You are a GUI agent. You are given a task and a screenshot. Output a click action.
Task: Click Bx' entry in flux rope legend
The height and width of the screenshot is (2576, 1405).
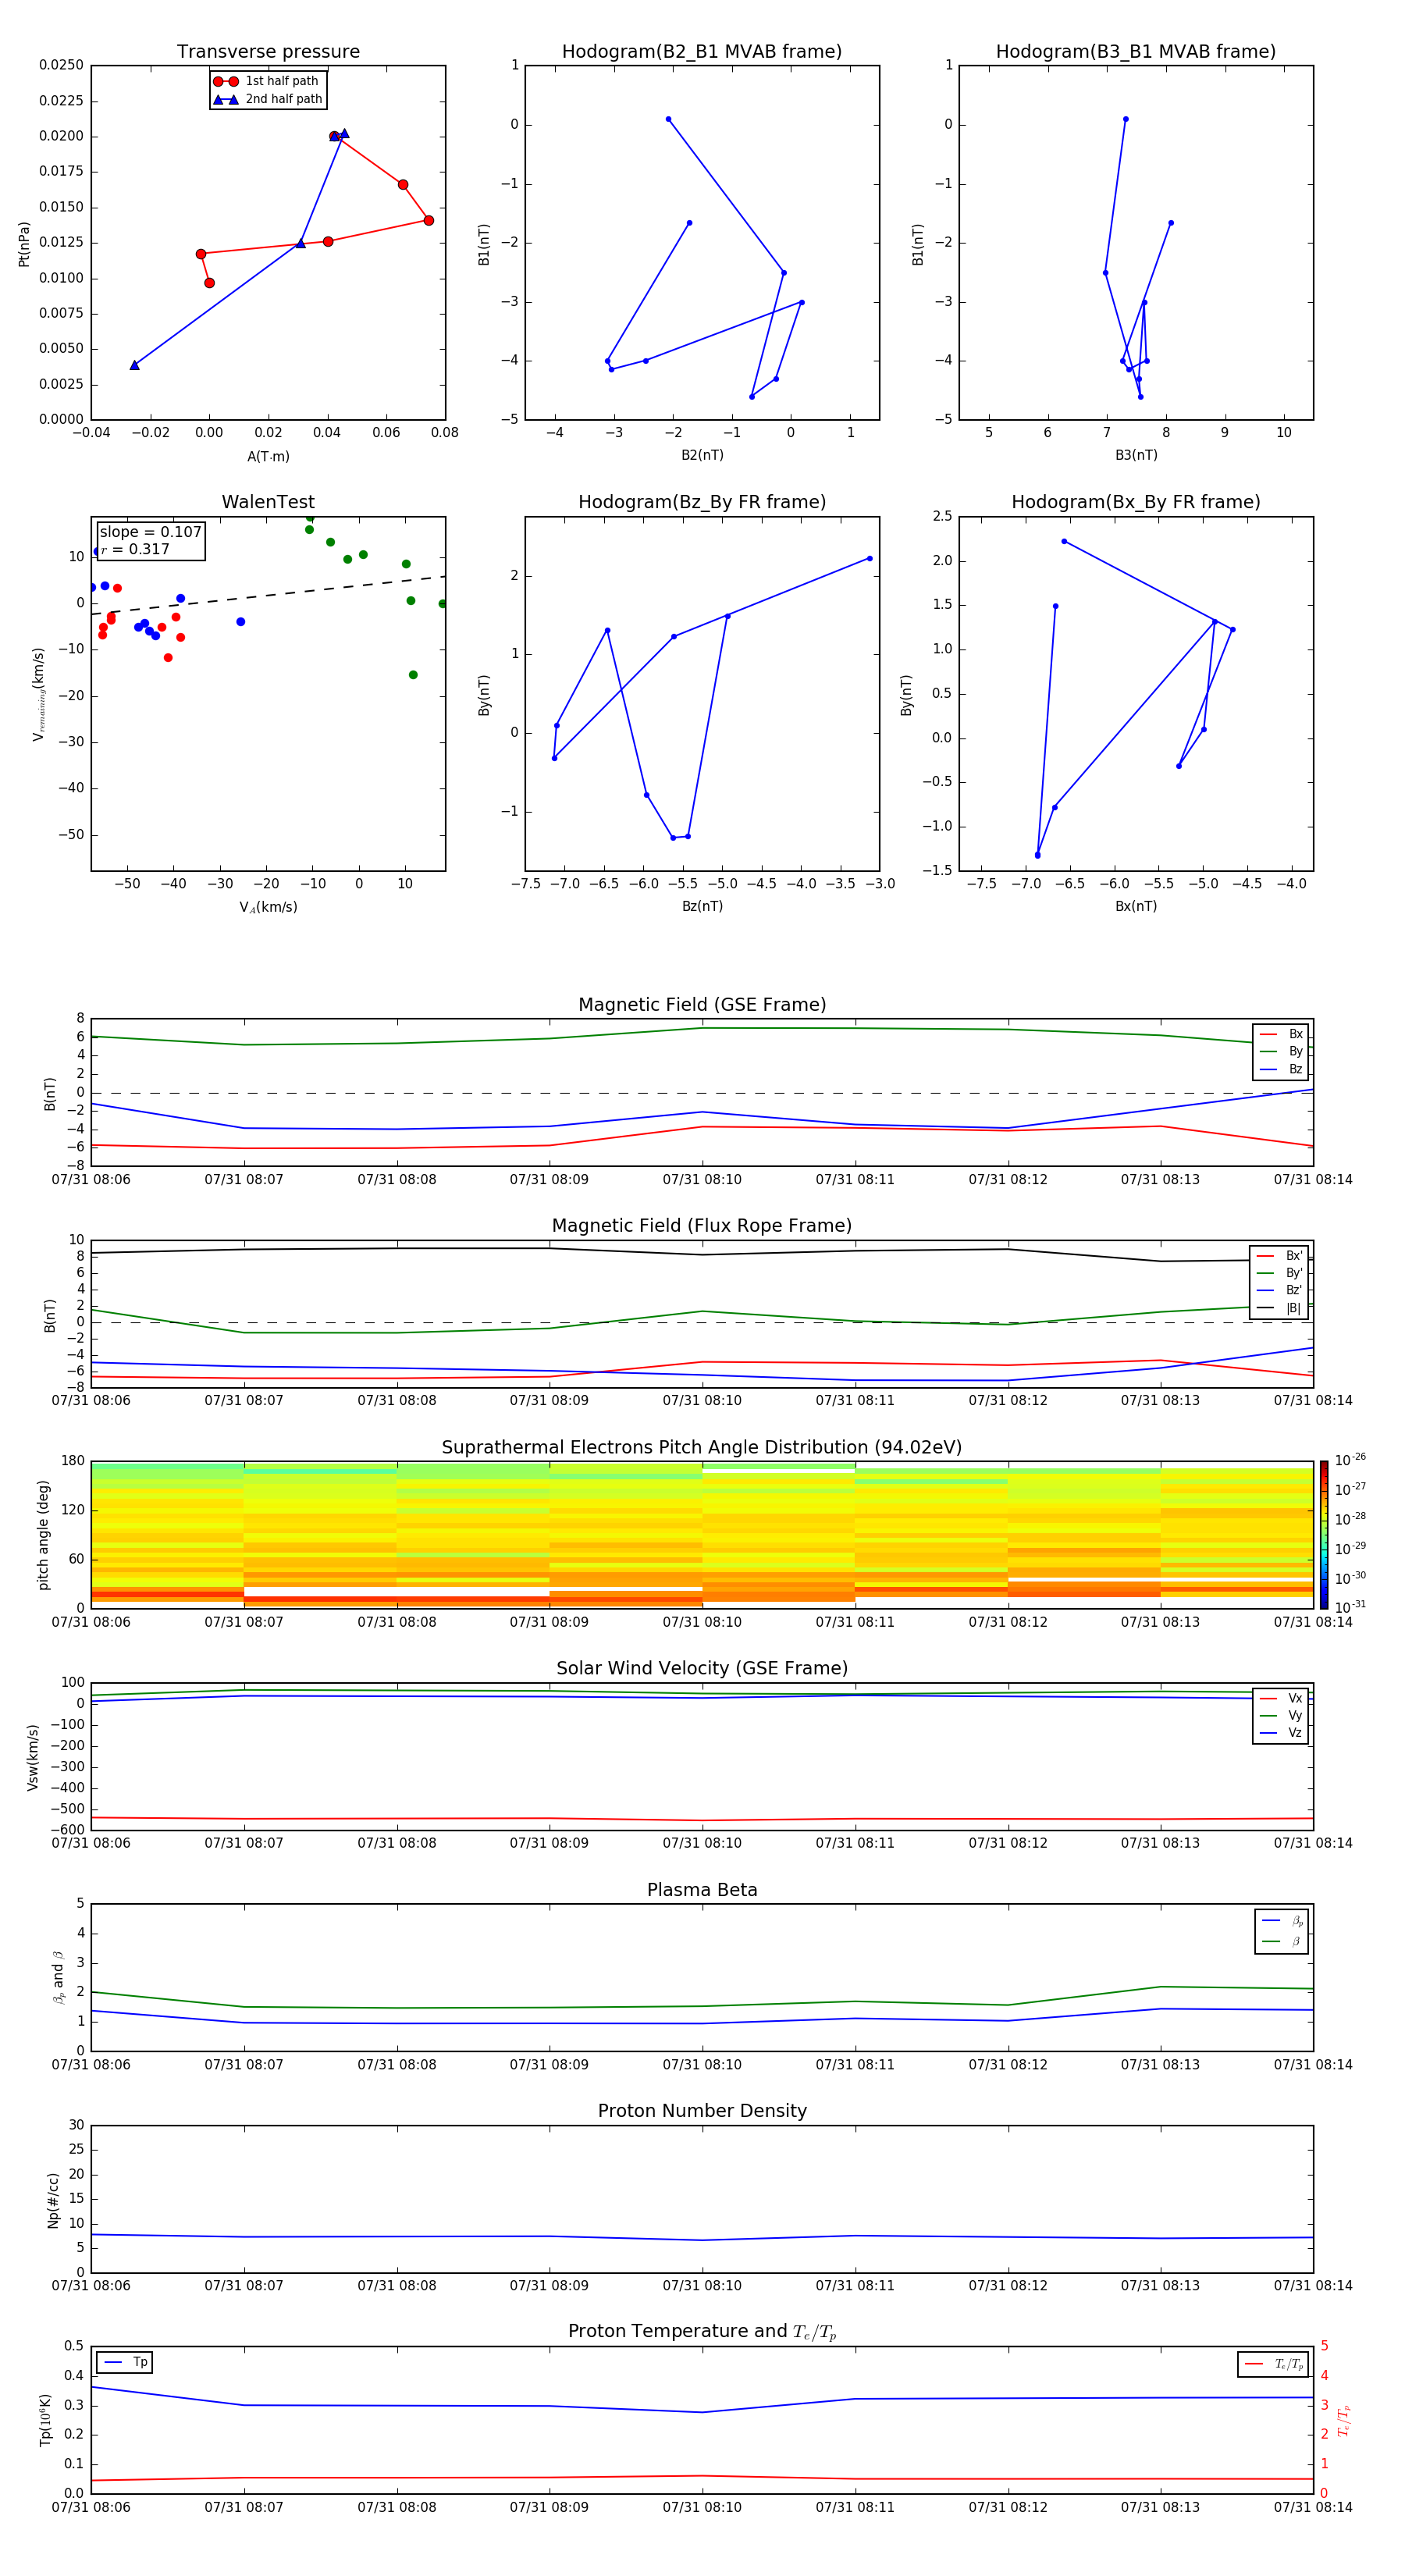[1280, 1256]
